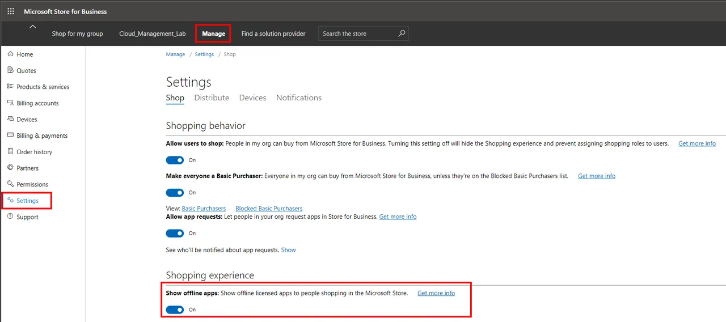Switch off Show offline apps toggle
Viewport: 726px width, 322px height.
click(x=175, y=310)
